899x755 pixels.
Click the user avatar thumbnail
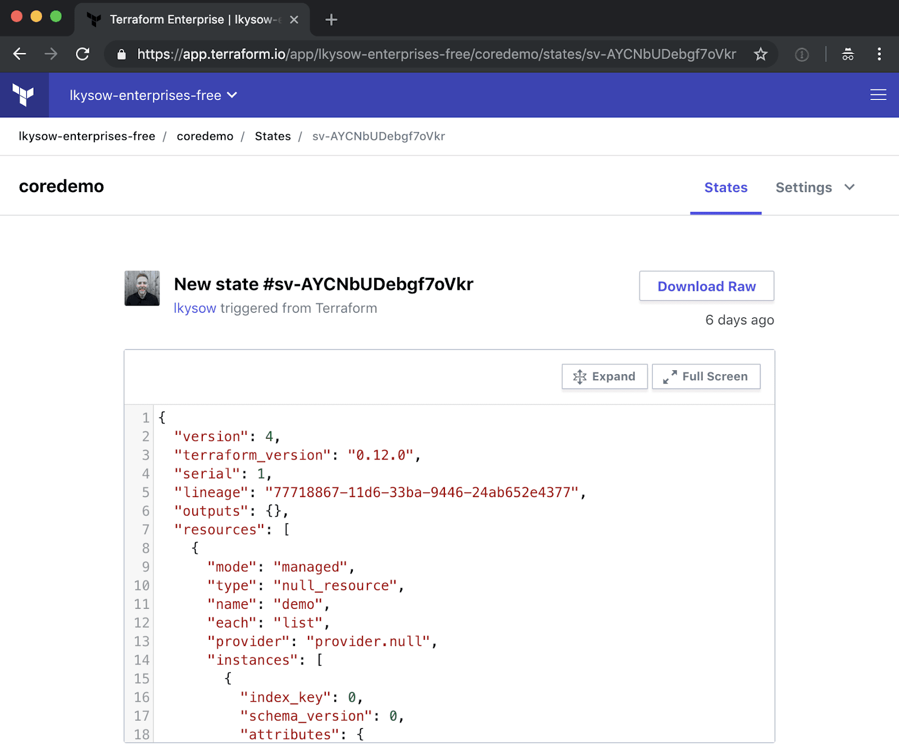tap(142, 288)
